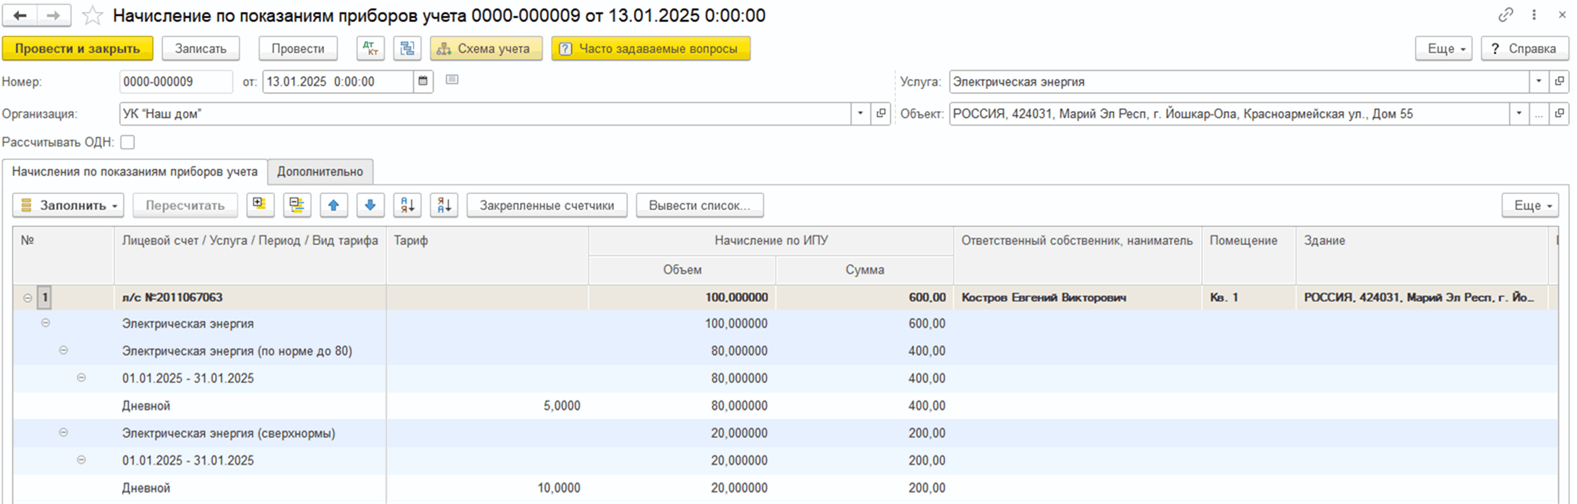Focus the document date field
The height and width of the screenshot is (504, 1577).
pos(338,81)
